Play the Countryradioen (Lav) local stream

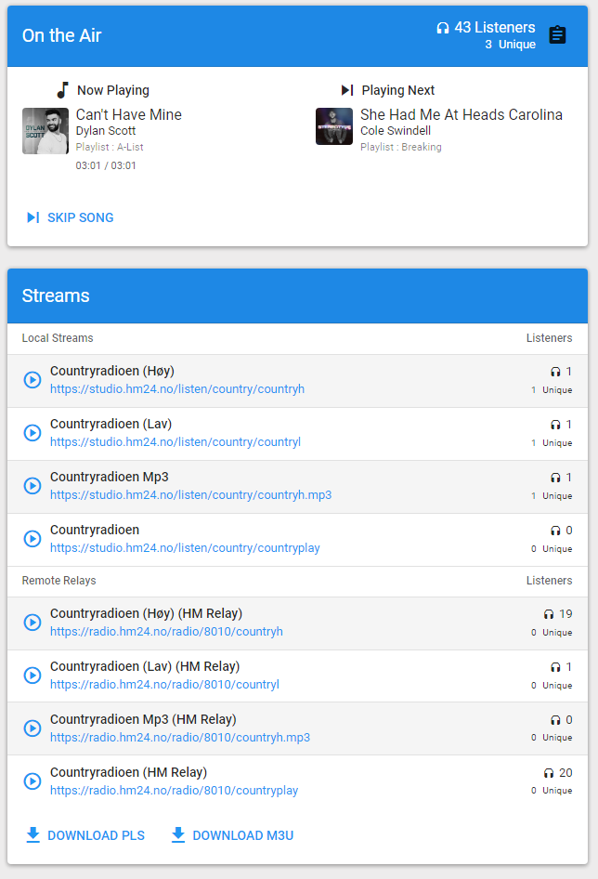[32, 433]
